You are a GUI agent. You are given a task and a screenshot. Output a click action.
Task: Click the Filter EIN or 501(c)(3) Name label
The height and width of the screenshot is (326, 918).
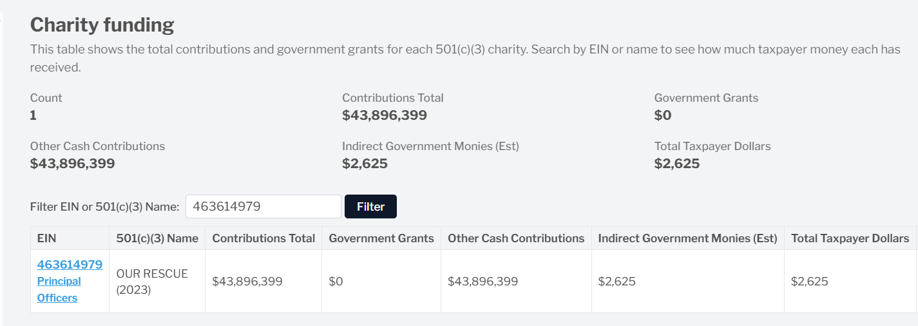[104, 207]
